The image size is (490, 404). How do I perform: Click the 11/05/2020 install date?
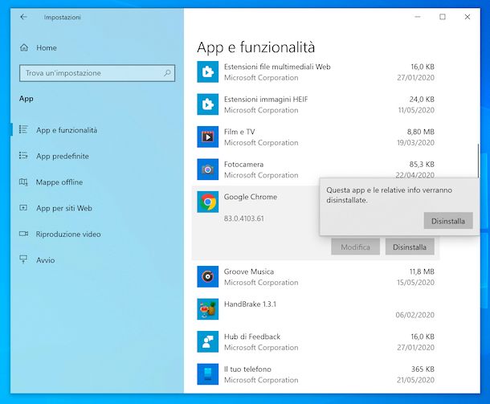(x=416, y=110)
